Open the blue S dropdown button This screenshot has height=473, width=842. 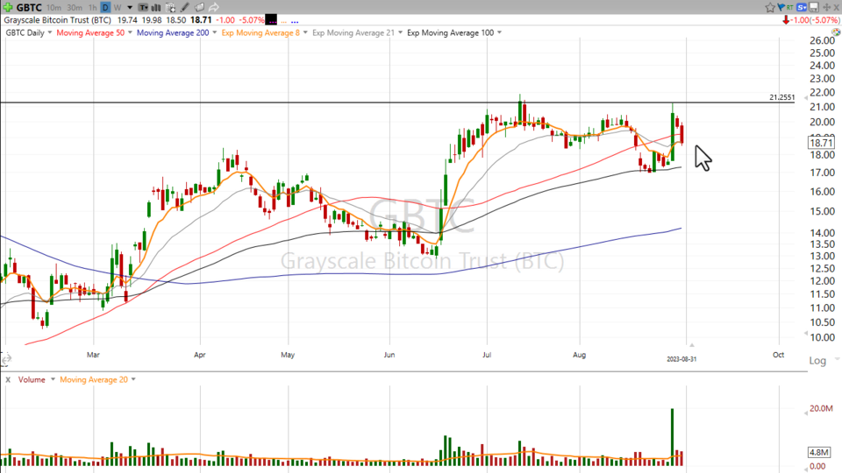click(x=802, y=7)
